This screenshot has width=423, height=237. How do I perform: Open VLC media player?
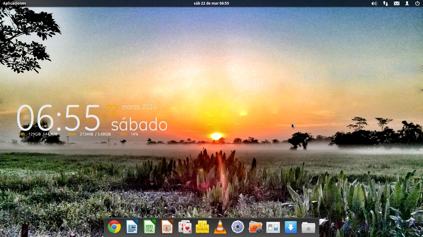220,227
